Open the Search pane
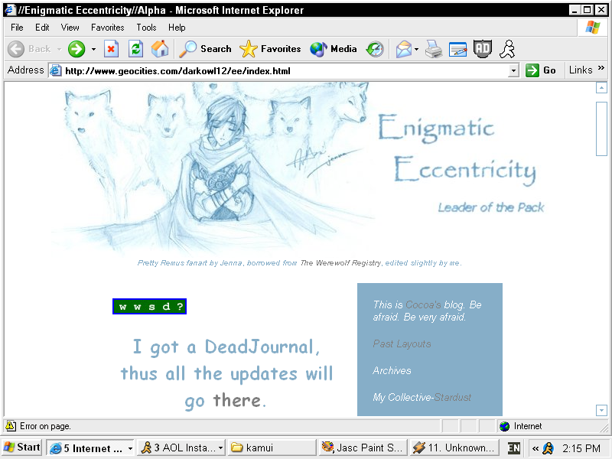612x459 pixels. [x=205, y=49]
